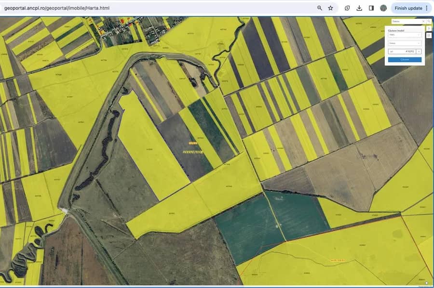434x288 pixels.
Task: Click the cadastral number input field
Action: tap(402, 51)
